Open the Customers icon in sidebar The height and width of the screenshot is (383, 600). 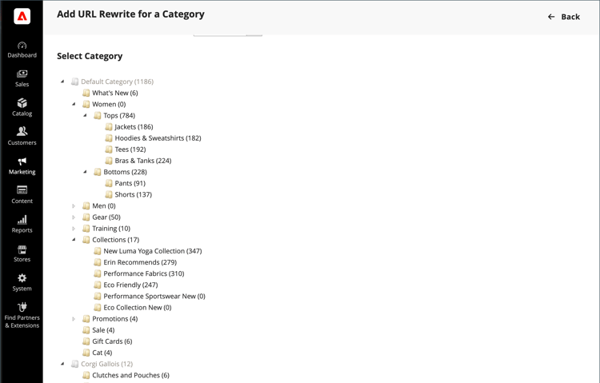(x=22, y=132)
